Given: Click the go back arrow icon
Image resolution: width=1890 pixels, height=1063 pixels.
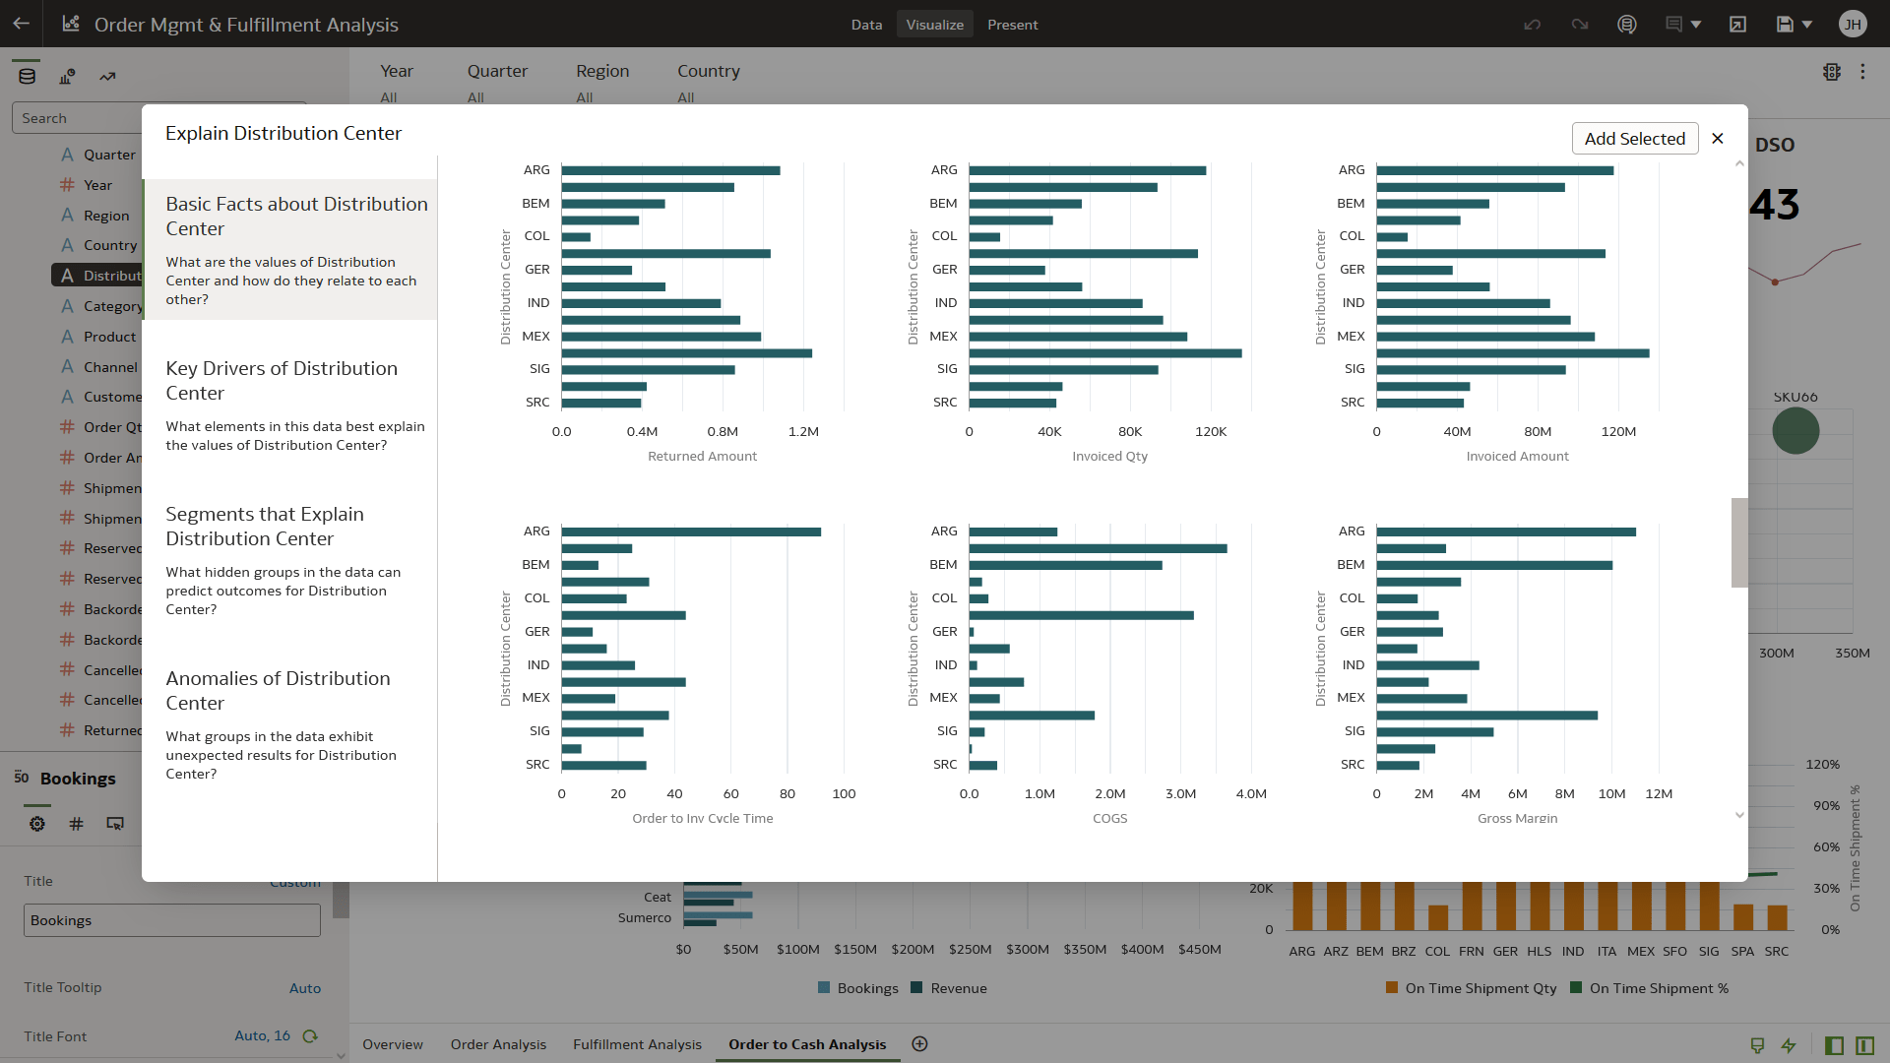Looking at the screenshot, I should pyautogui.click(x=21, y=24).
